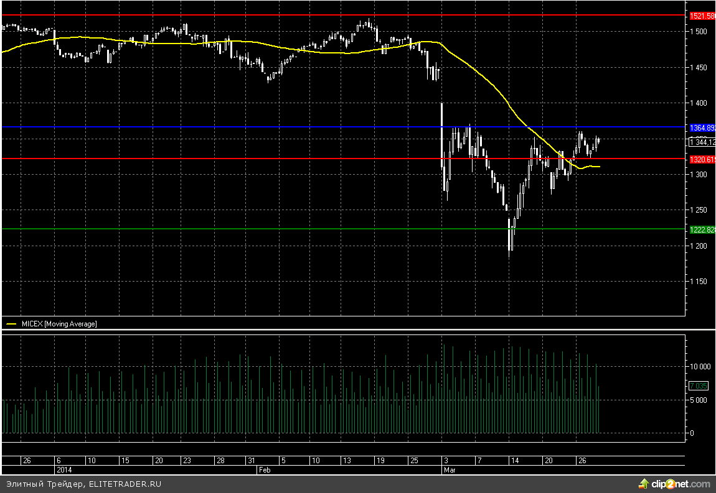Click the 5 000 label on volume axis
Screen dimensions: 716x493
(x=699, y=400)
